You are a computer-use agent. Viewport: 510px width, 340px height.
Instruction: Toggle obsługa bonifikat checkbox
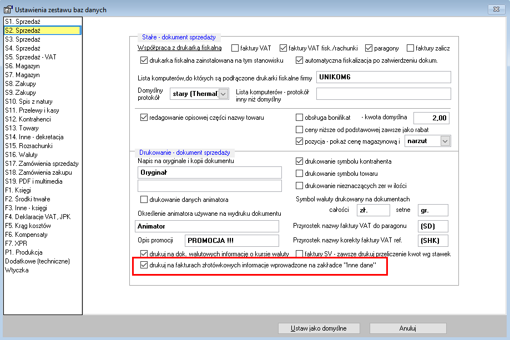tap(299, 118)
